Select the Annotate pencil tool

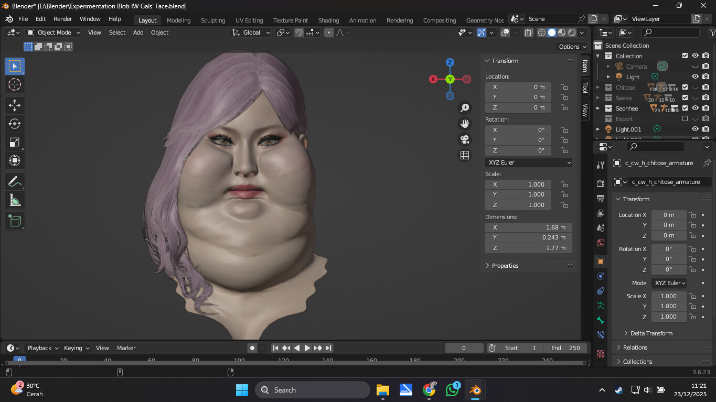(15, 182)
